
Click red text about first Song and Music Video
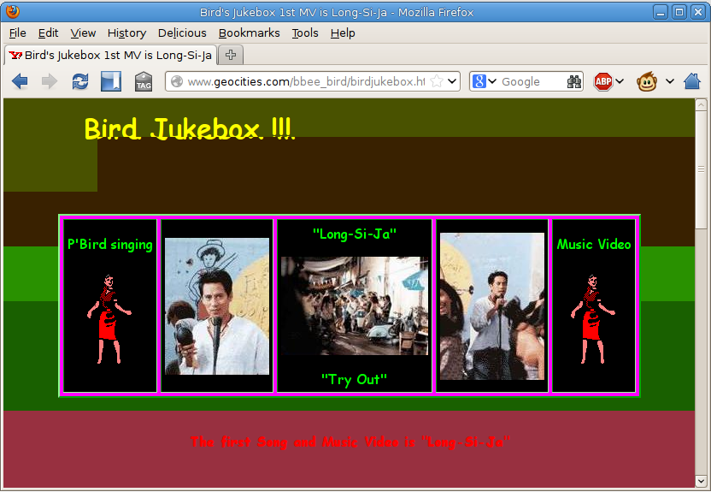pyautogui.click(x=350, y=442)
